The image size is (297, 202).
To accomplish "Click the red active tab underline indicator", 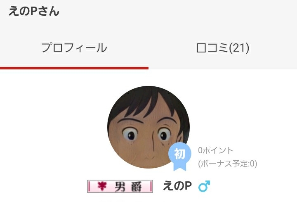I will click(74, 68).
